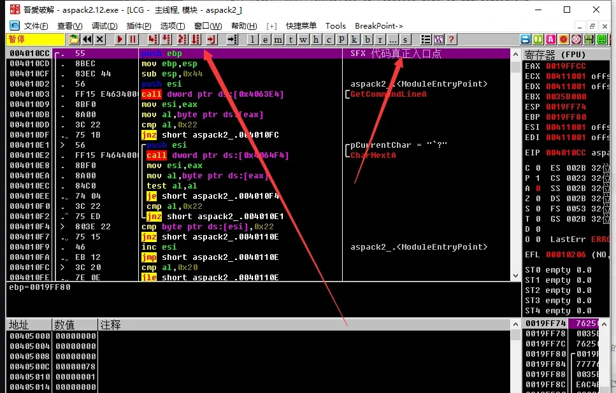The width and height of the screenshot is (616, 393).
Task: Open the call stack with the 'k' button
Action: tap(354, 39)
